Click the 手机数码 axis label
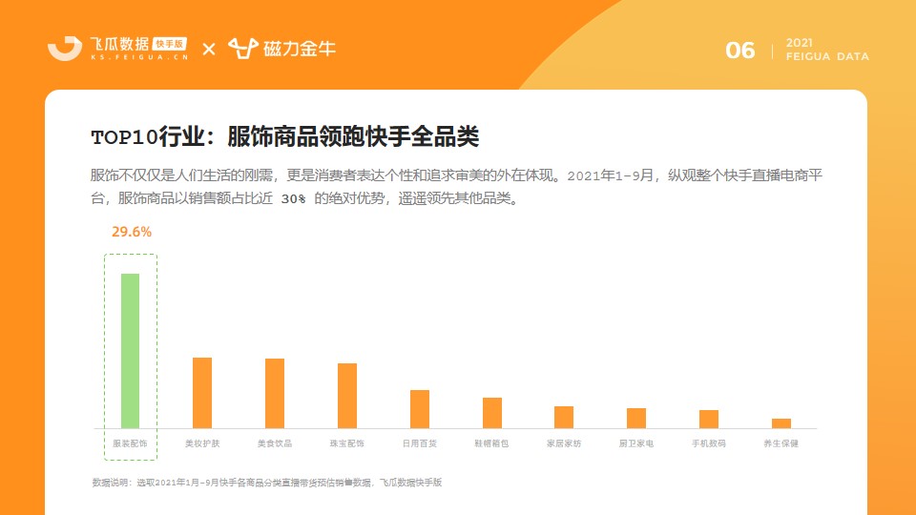Viewport: 916px width, 515px height. tap(709, 443)
